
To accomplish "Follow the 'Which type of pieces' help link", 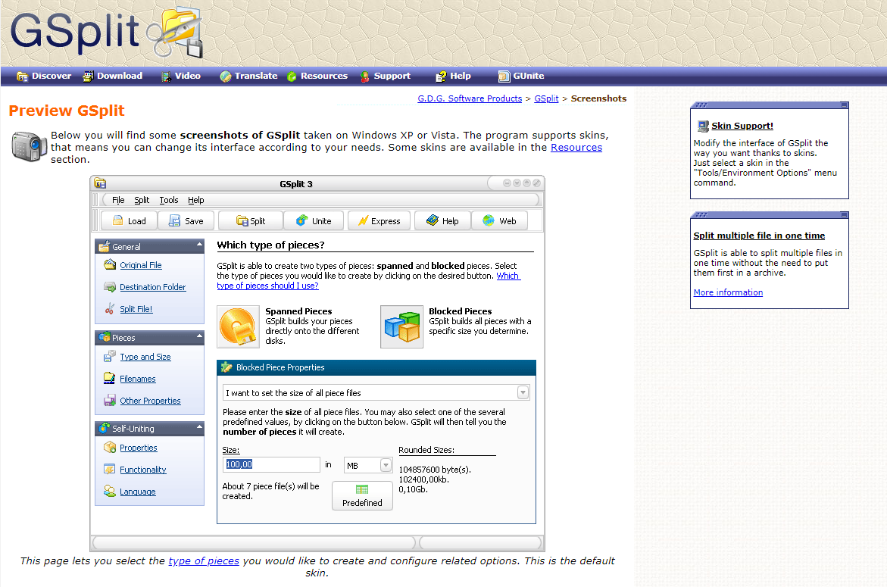I will [x=367, y=281].
